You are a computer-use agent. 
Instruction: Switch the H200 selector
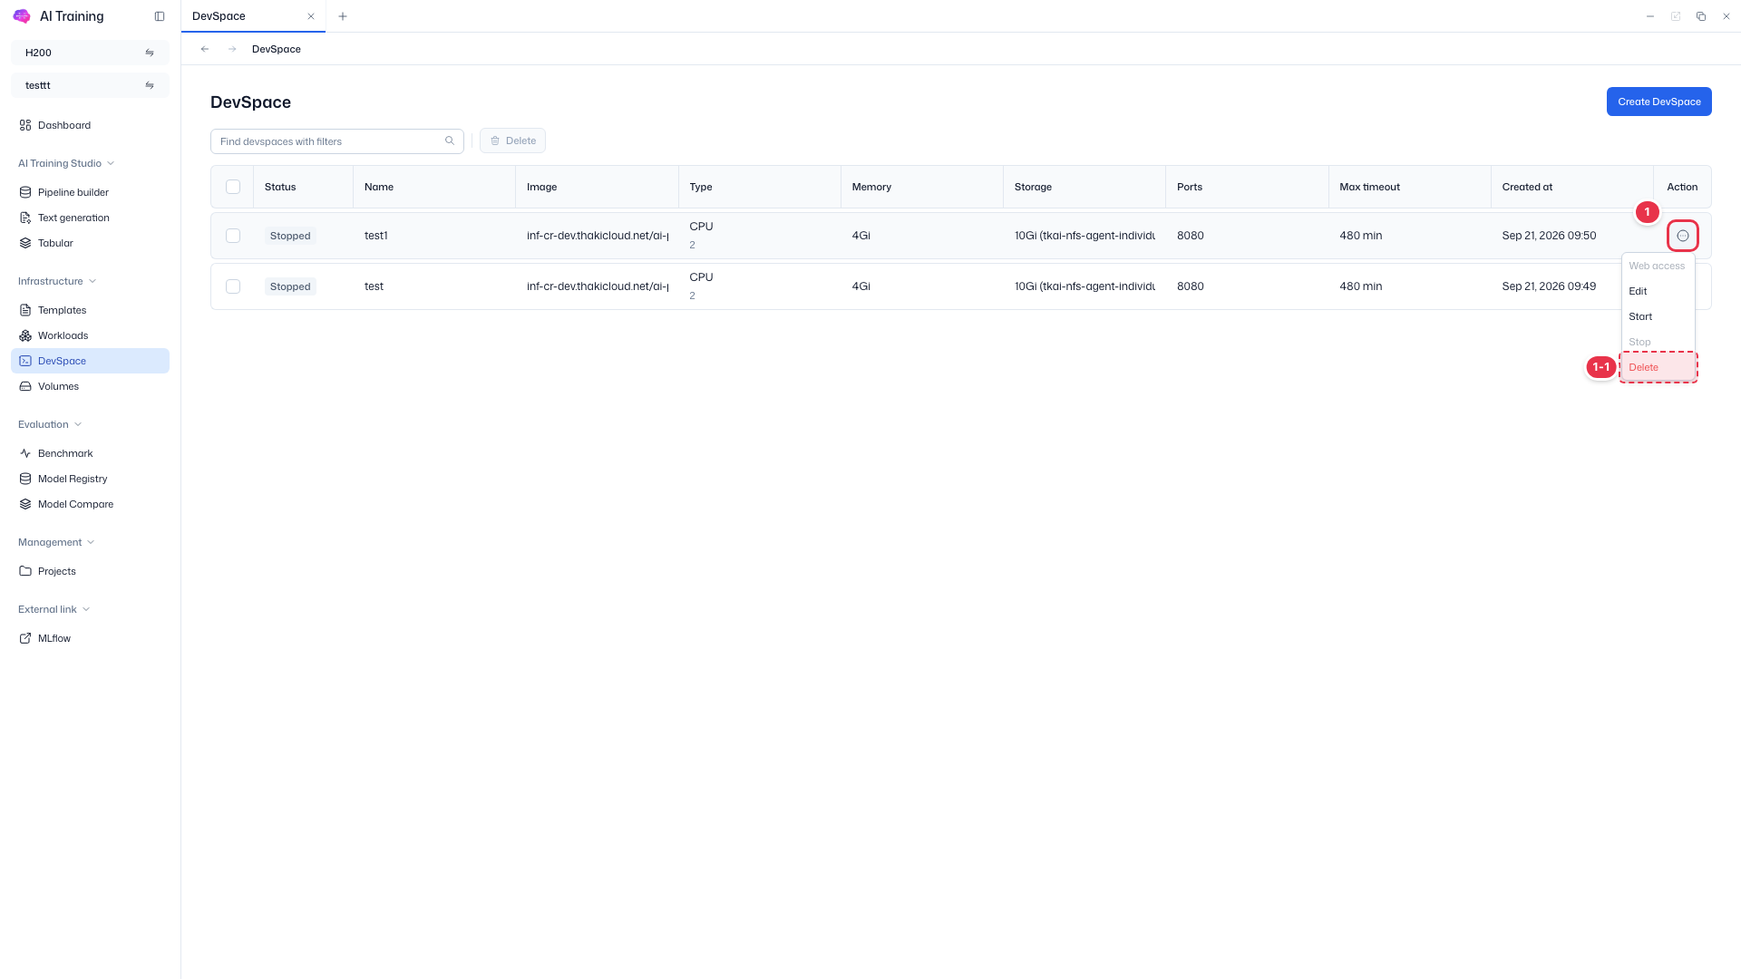90,53
